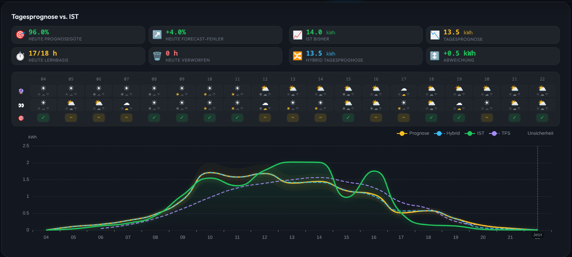
Task: Select the eyes-row cloud icon for hour 12
Action: pos(265,103)
